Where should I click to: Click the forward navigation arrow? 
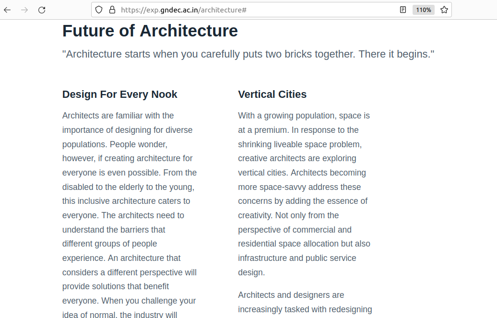(24, 10)
